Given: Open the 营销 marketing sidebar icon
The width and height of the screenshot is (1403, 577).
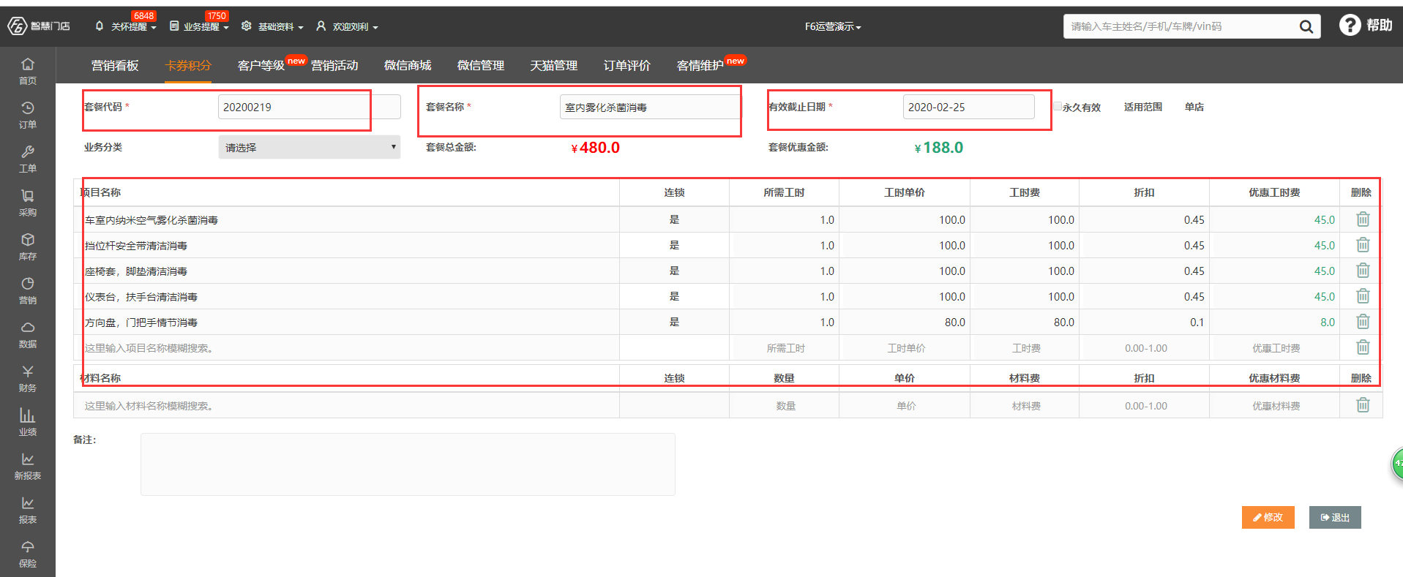Looking at the screenshot, I should 28,290.
